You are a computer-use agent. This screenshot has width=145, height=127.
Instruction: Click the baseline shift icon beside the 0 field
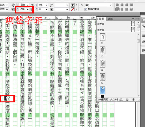[x=32, y=10]
